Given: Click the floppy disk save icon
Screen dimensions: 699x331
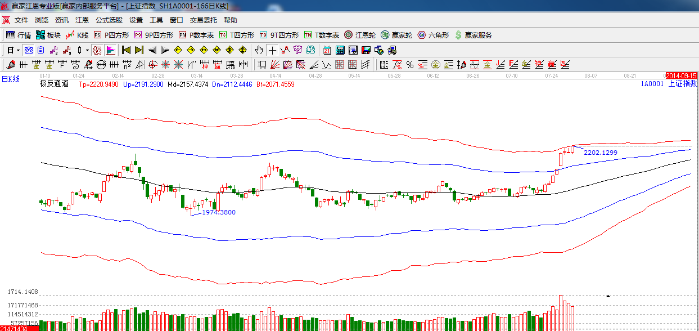Looking at the screenshot, I should 366,50.
